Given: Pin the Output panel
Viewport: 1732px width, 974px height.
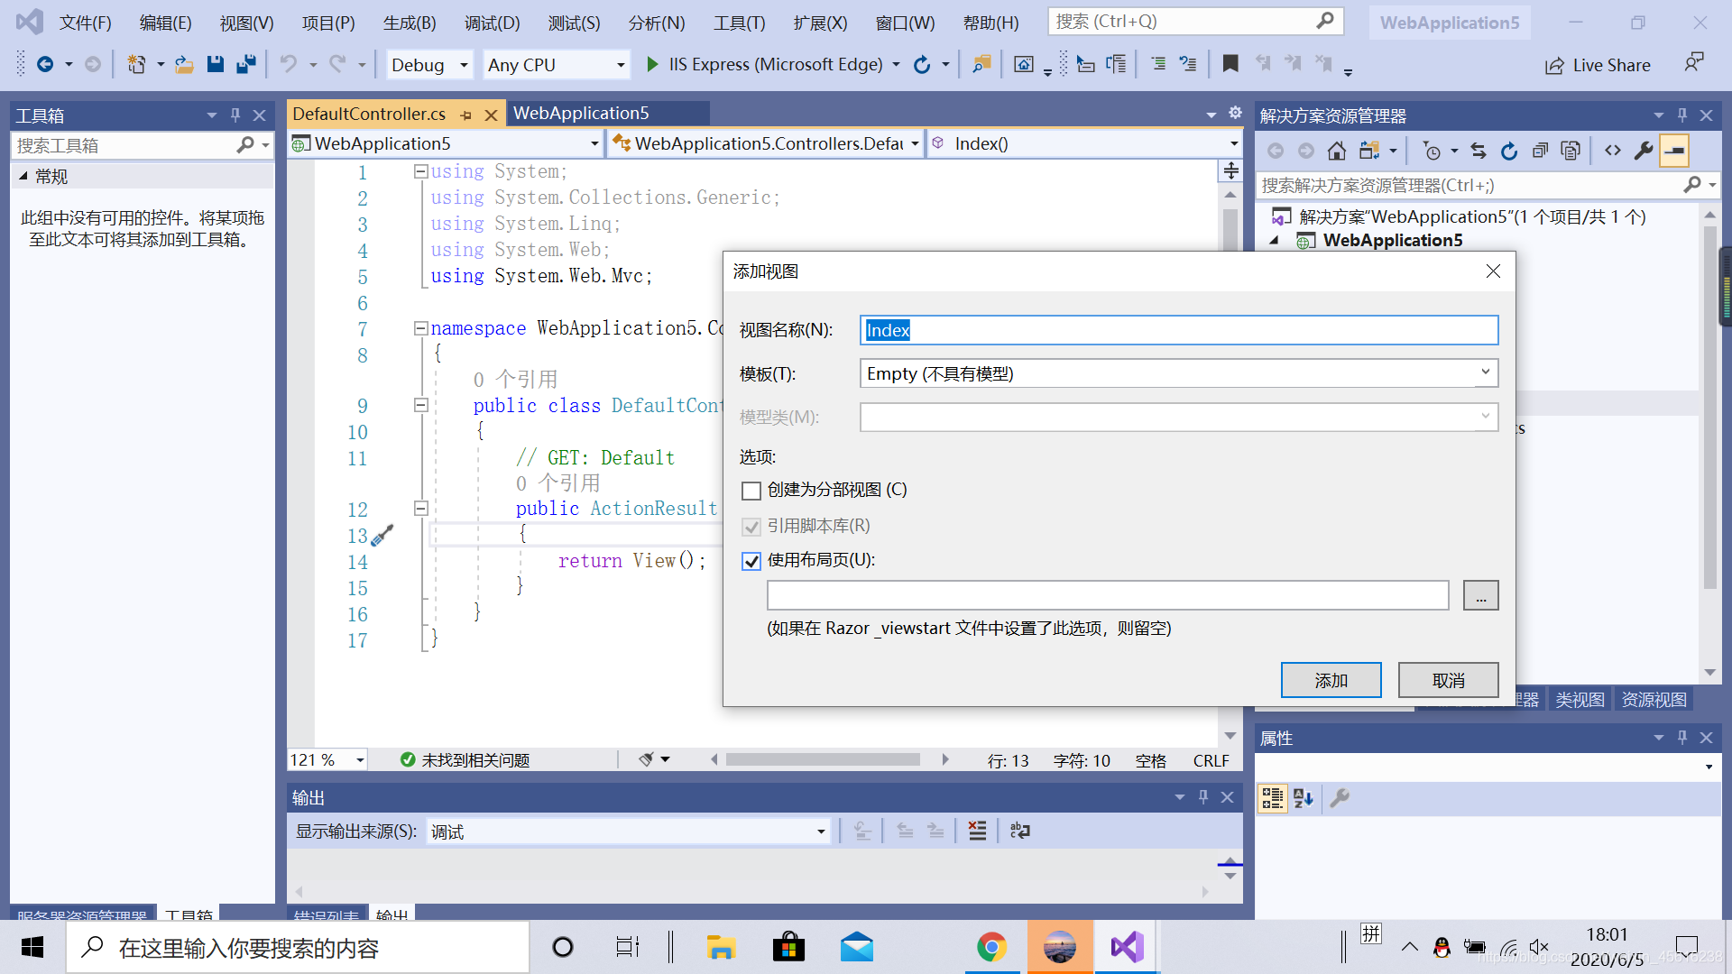Looking at the screenshot, I should click(1202, 797).
